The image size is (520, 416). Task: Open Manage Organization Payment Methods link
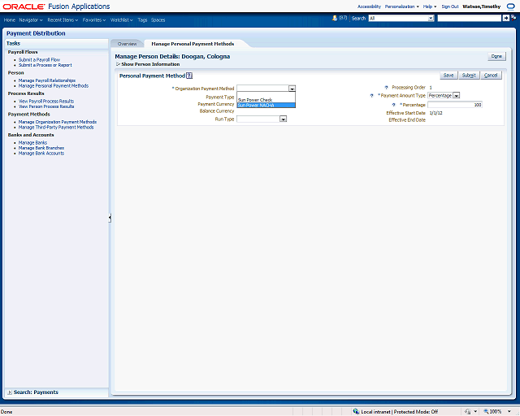coord(57,122)
